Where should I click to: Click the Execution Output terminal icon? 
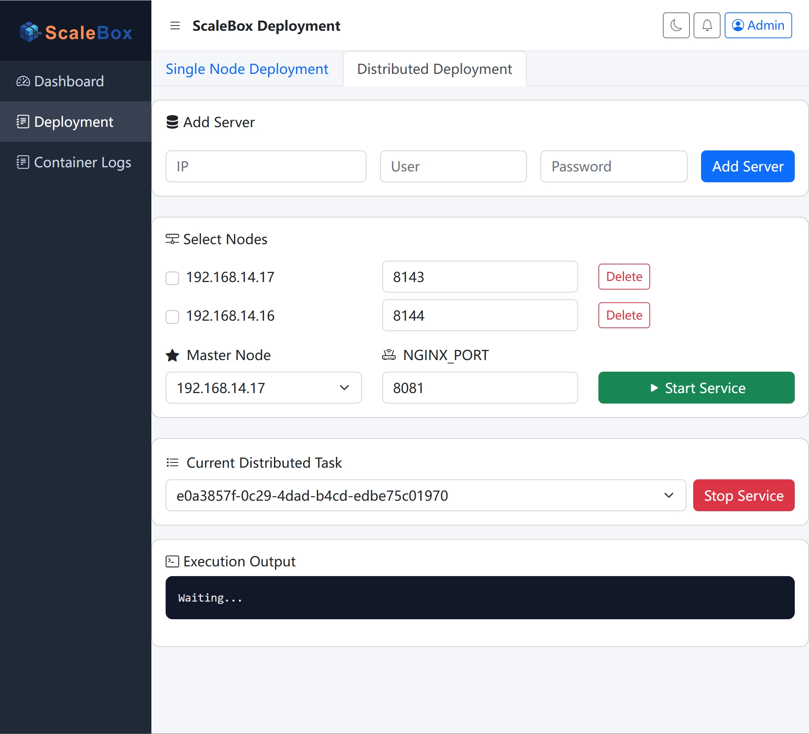pos(172,561)
